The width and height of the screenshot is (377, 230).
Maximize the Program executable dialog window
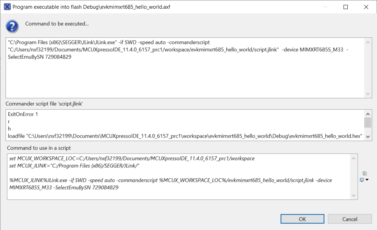(x=346, y=7)
